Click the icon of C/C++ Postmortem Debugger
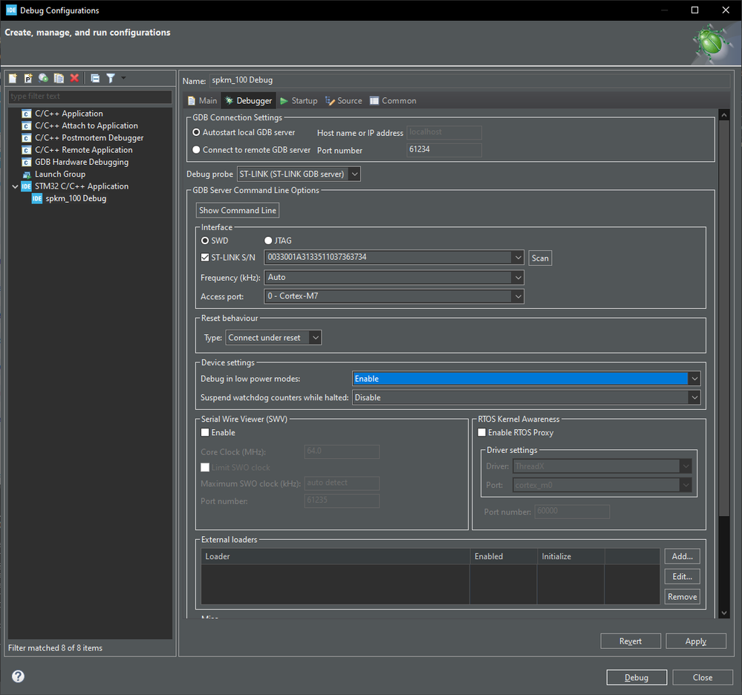Image resolution: width=742 pixels, height=695 pixels. click(27, 137)
